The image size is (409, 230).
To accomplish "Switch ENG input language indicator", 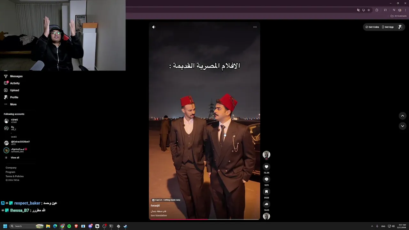I will tap(383, 226).
